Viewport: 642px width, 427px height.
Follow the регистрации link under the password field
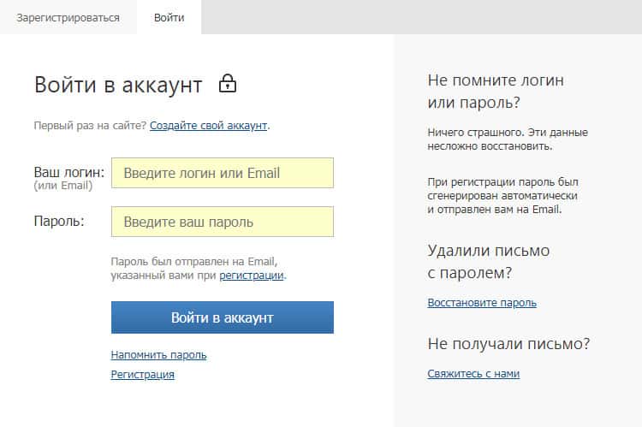(252, 276)
